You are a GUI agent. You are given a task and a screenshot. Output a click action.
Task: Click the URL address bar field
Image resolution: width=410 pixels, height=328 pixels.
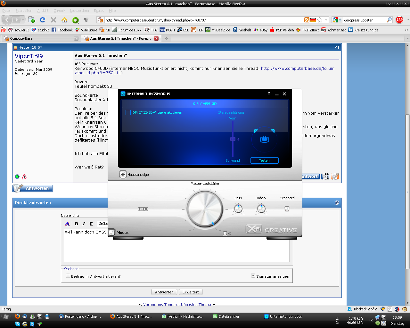click(204, 20)
